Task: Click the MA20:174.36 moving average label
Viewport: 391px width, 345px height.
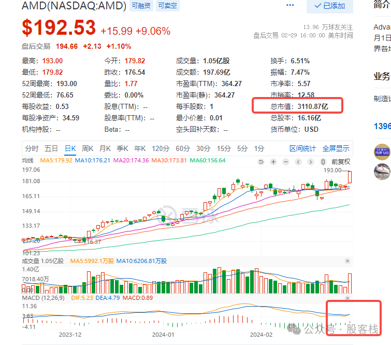Action: click(131, 160)
